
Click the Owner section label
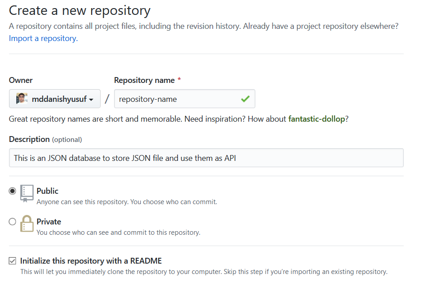click(20, 80)
